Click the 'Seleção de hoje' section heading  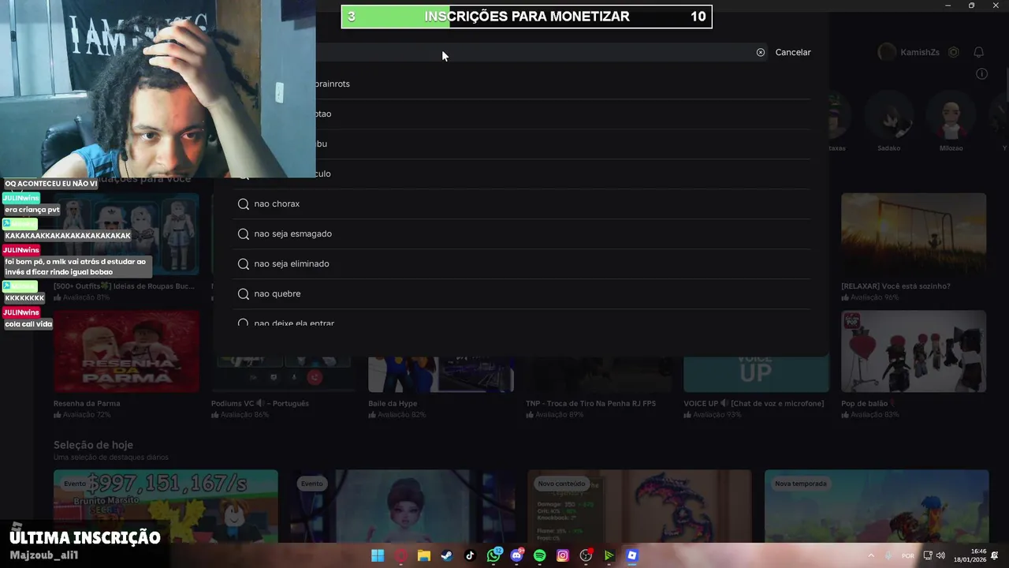(x=93, y=445)
